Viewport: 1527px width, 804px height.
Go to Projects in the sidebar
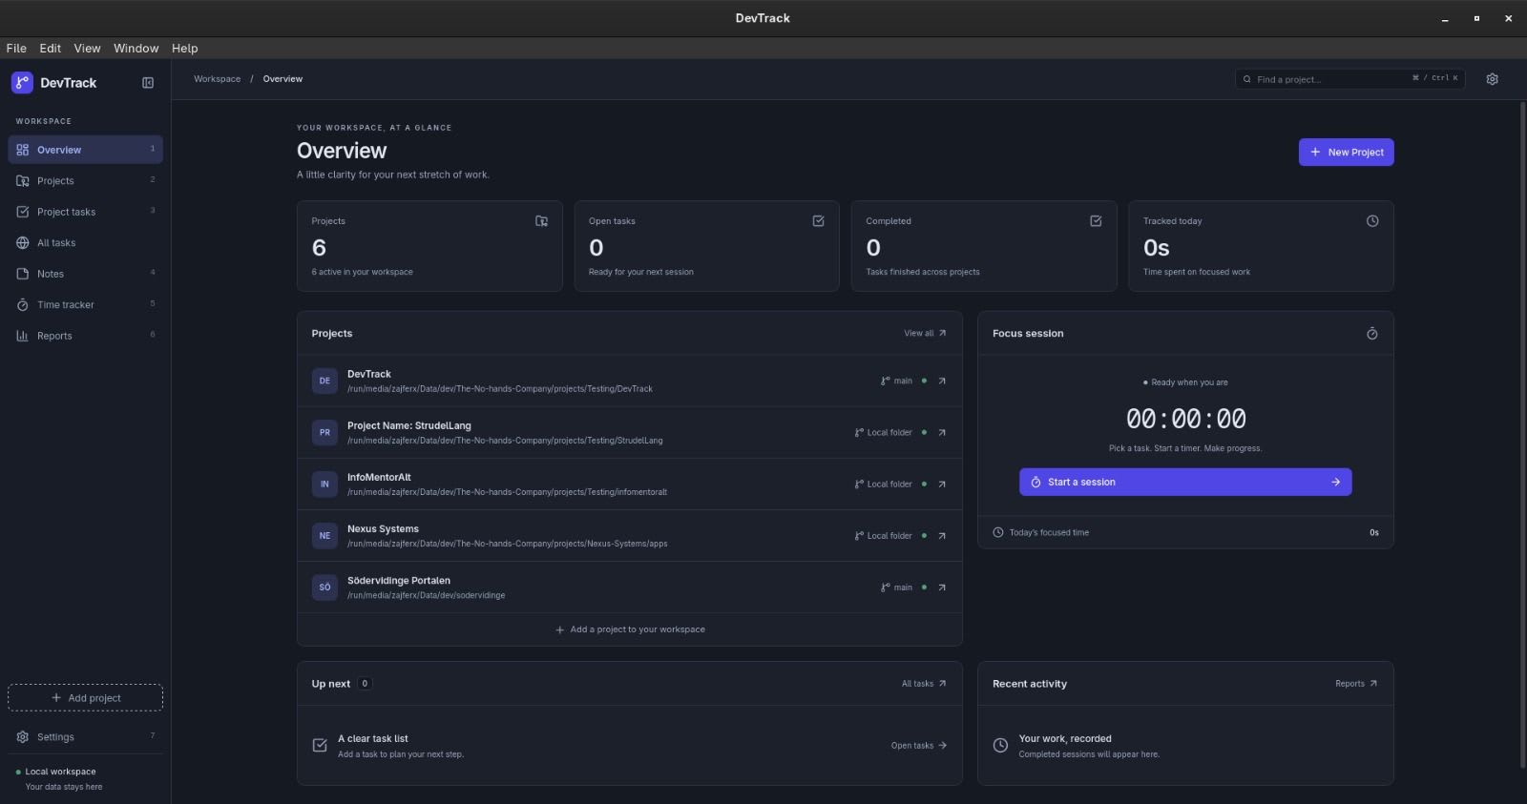pyautogui.click(x=85, y=181)
